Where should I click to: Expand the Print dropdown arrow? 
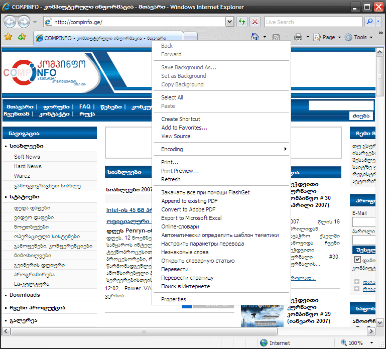308,37
